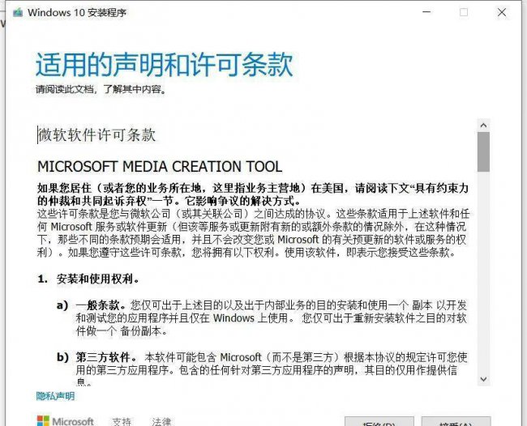Click clause b) 第三方软件 text
This screenshot has height=426, width=527.
point(262,369)
